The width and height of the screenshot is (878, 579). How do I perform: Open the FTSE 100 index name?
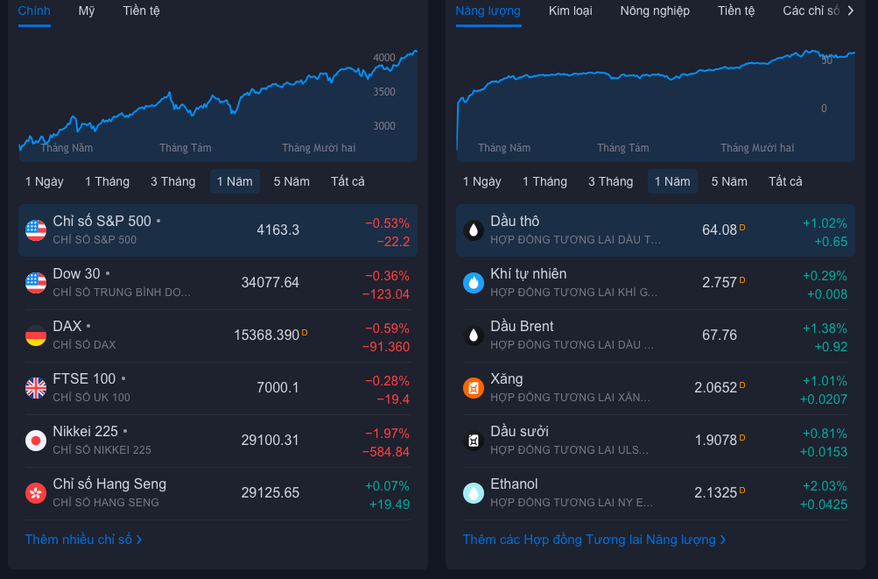pos(84,379)
